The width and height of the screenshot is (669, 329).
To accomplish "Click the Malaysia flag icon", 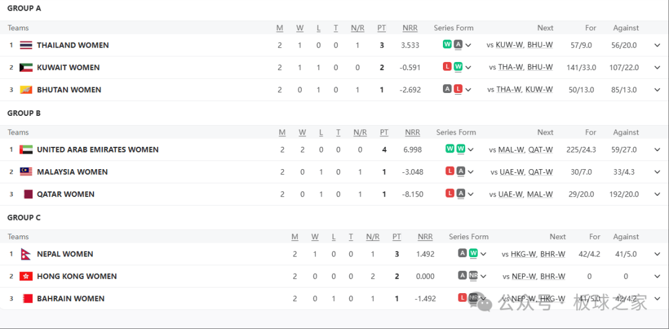I will (26, 172).
